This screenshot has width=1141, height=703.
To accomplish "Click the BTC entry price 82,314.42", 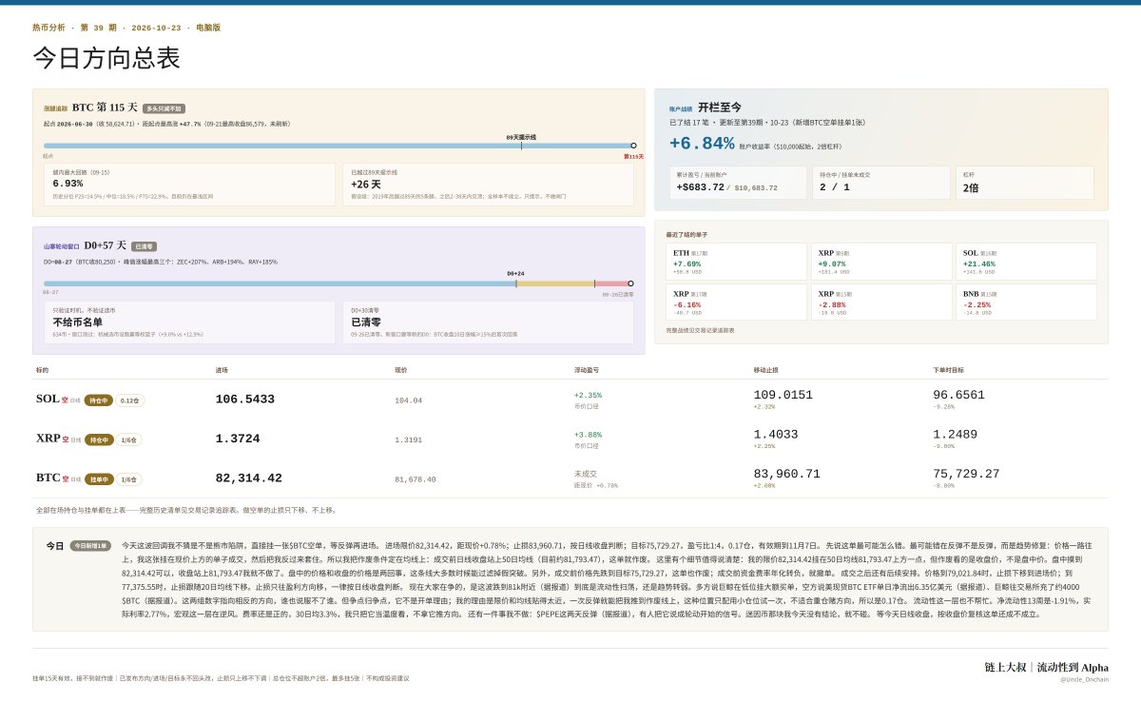I will (249, 478).
